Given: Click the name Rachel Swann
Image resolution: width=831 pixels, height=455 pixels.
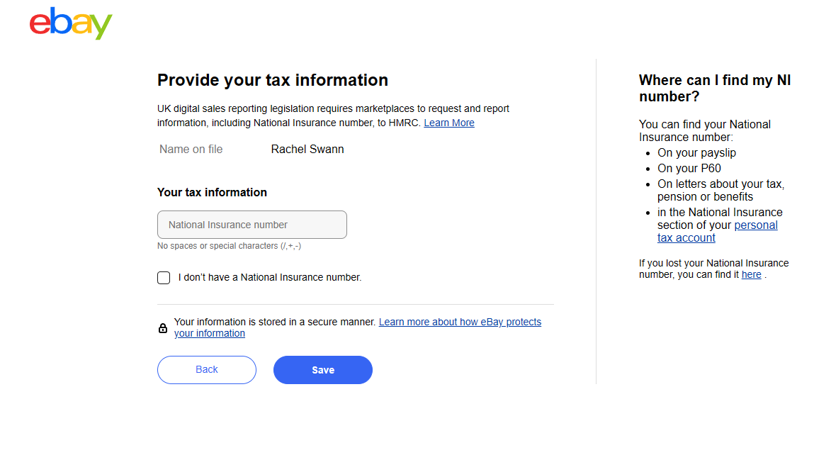Looking at the screenshot, I should pos(307,149).
